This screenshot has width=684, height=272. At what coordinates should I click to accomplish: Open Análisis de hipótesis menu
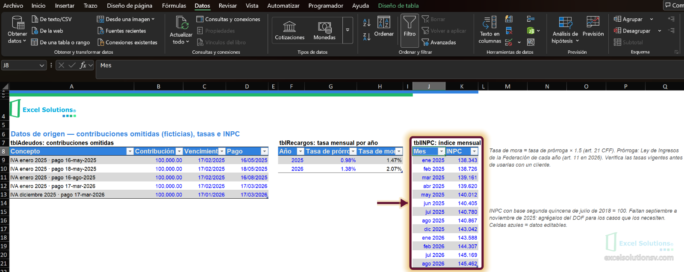click(565, 30)
